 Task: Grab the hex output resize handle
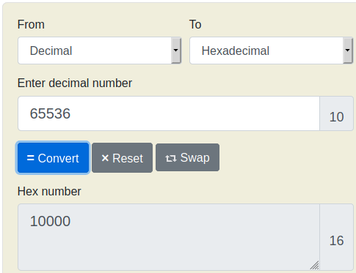tap(315, 265)
